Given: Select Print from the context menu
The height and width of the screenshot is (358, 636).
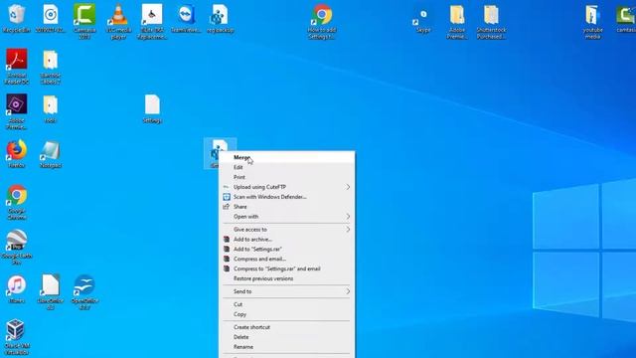Looking at the screenshot, I should point(286,177).
